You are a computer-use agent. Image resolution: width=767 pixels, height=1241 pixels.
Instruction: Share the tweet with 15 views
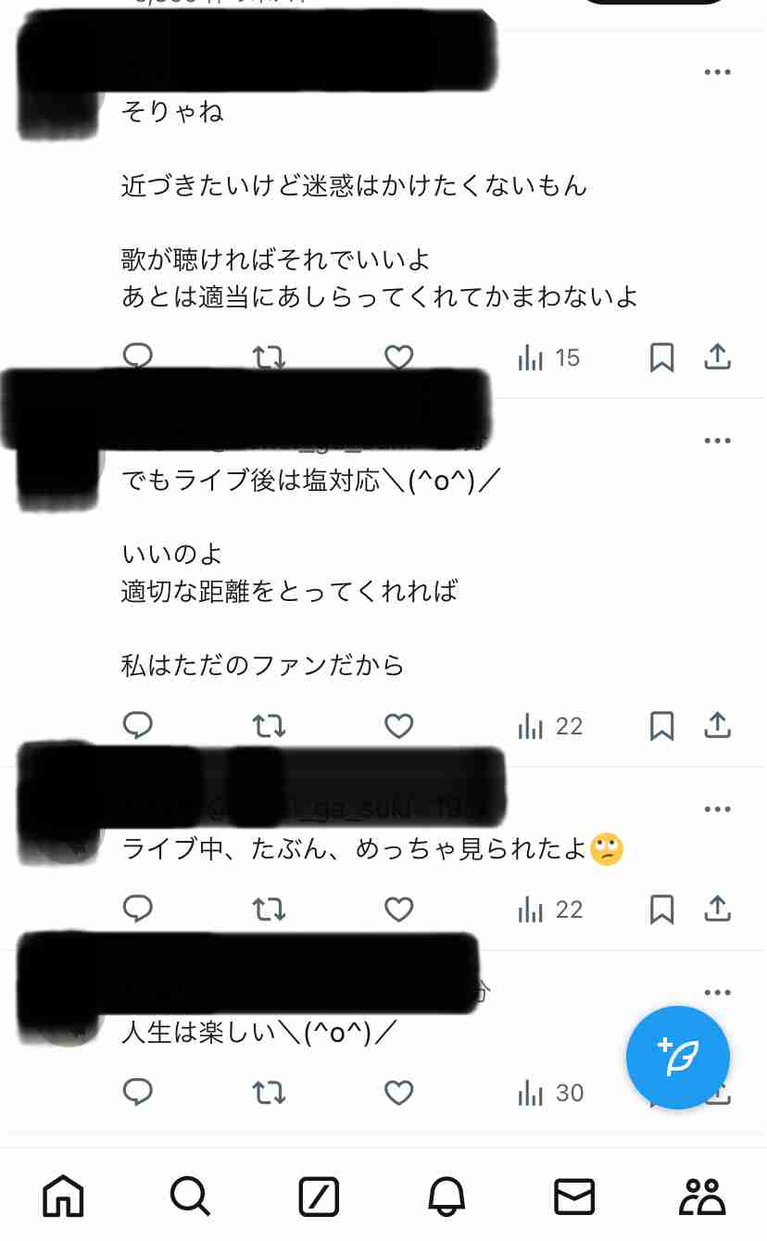tap(718, 357)
